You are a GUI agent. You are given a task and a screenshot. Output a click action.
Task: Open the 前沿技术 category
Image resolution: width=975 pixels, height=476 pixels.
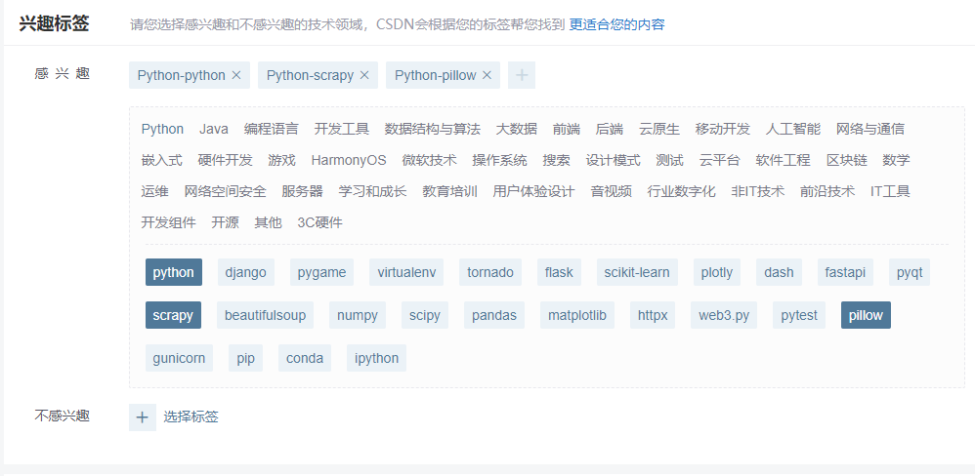(827, 191)
